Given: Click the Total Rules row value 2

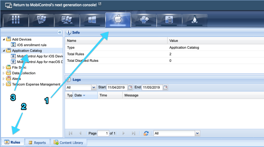Looking at the screenshot, I should [x=170, y=54].
